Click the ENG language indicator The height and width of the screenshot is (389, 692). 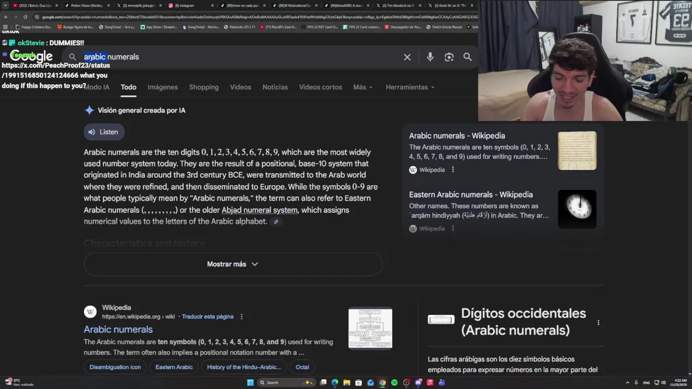pyautogui.click(x=647, y=383)
